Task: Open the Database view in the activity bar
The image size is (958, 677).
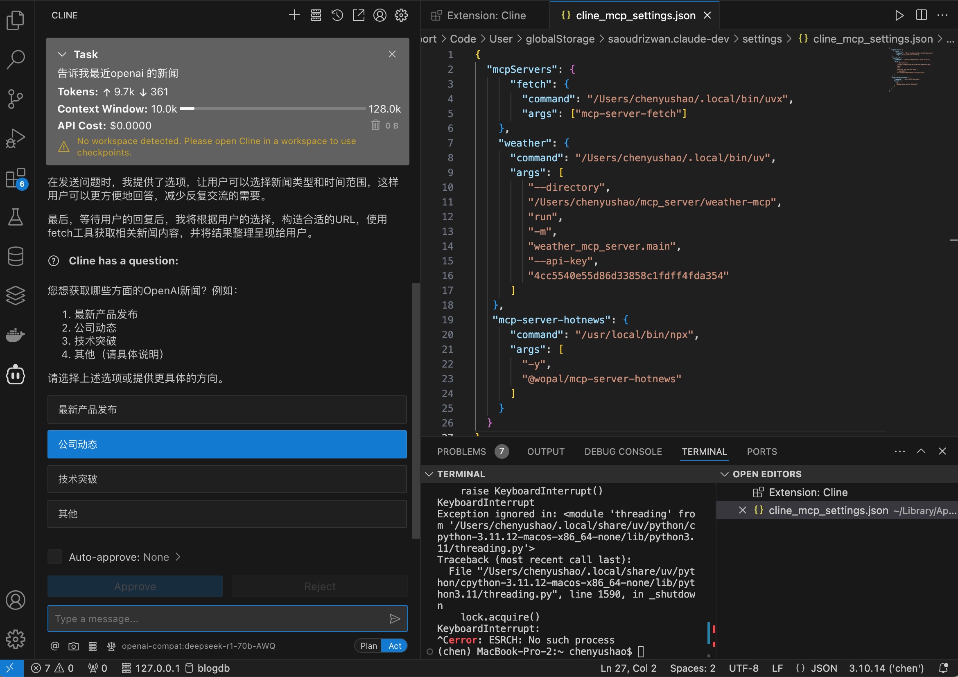Action: click(x=16, y=256)
